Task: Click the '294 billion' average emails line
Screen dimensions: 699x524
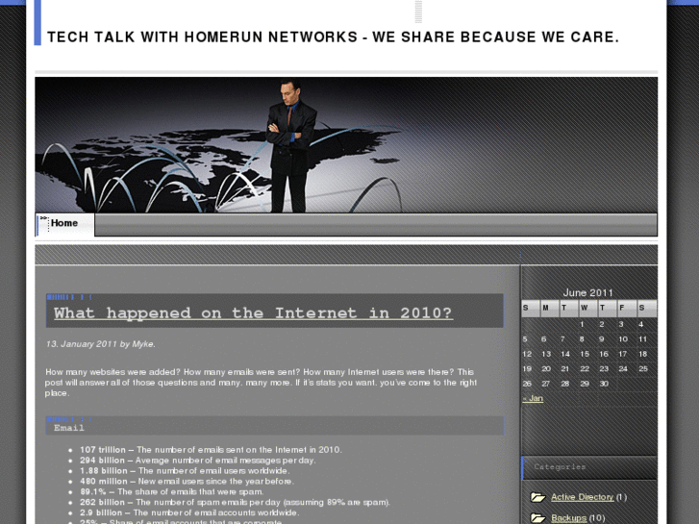Action: (x=197, y=461)
